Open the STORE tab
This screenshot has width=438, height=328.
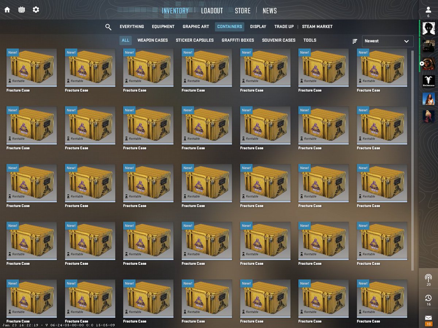coord(242,11)
